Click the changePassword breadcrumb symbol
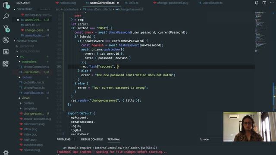276x155 pixels. point(129,9)
